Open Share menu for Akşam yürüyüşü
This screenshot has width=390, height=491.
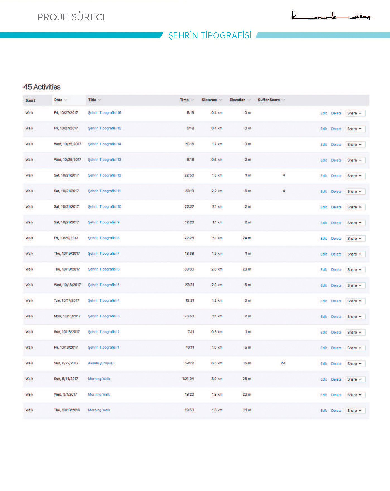click(x=355, y=364)
